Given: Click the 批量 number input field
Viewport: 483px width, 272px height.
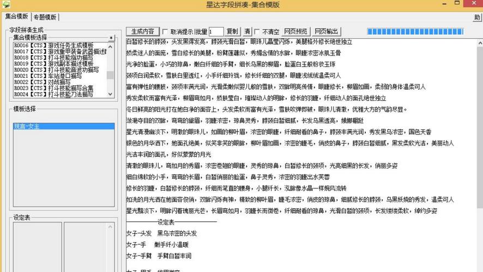Looking at the screenshot, I should [216, 32].
